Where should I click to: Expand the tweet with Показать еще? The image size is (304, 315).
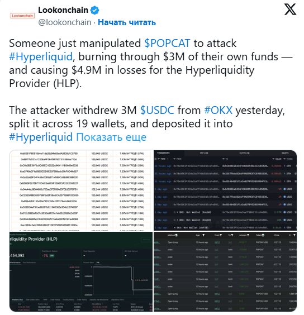click(x=111, y=137)
